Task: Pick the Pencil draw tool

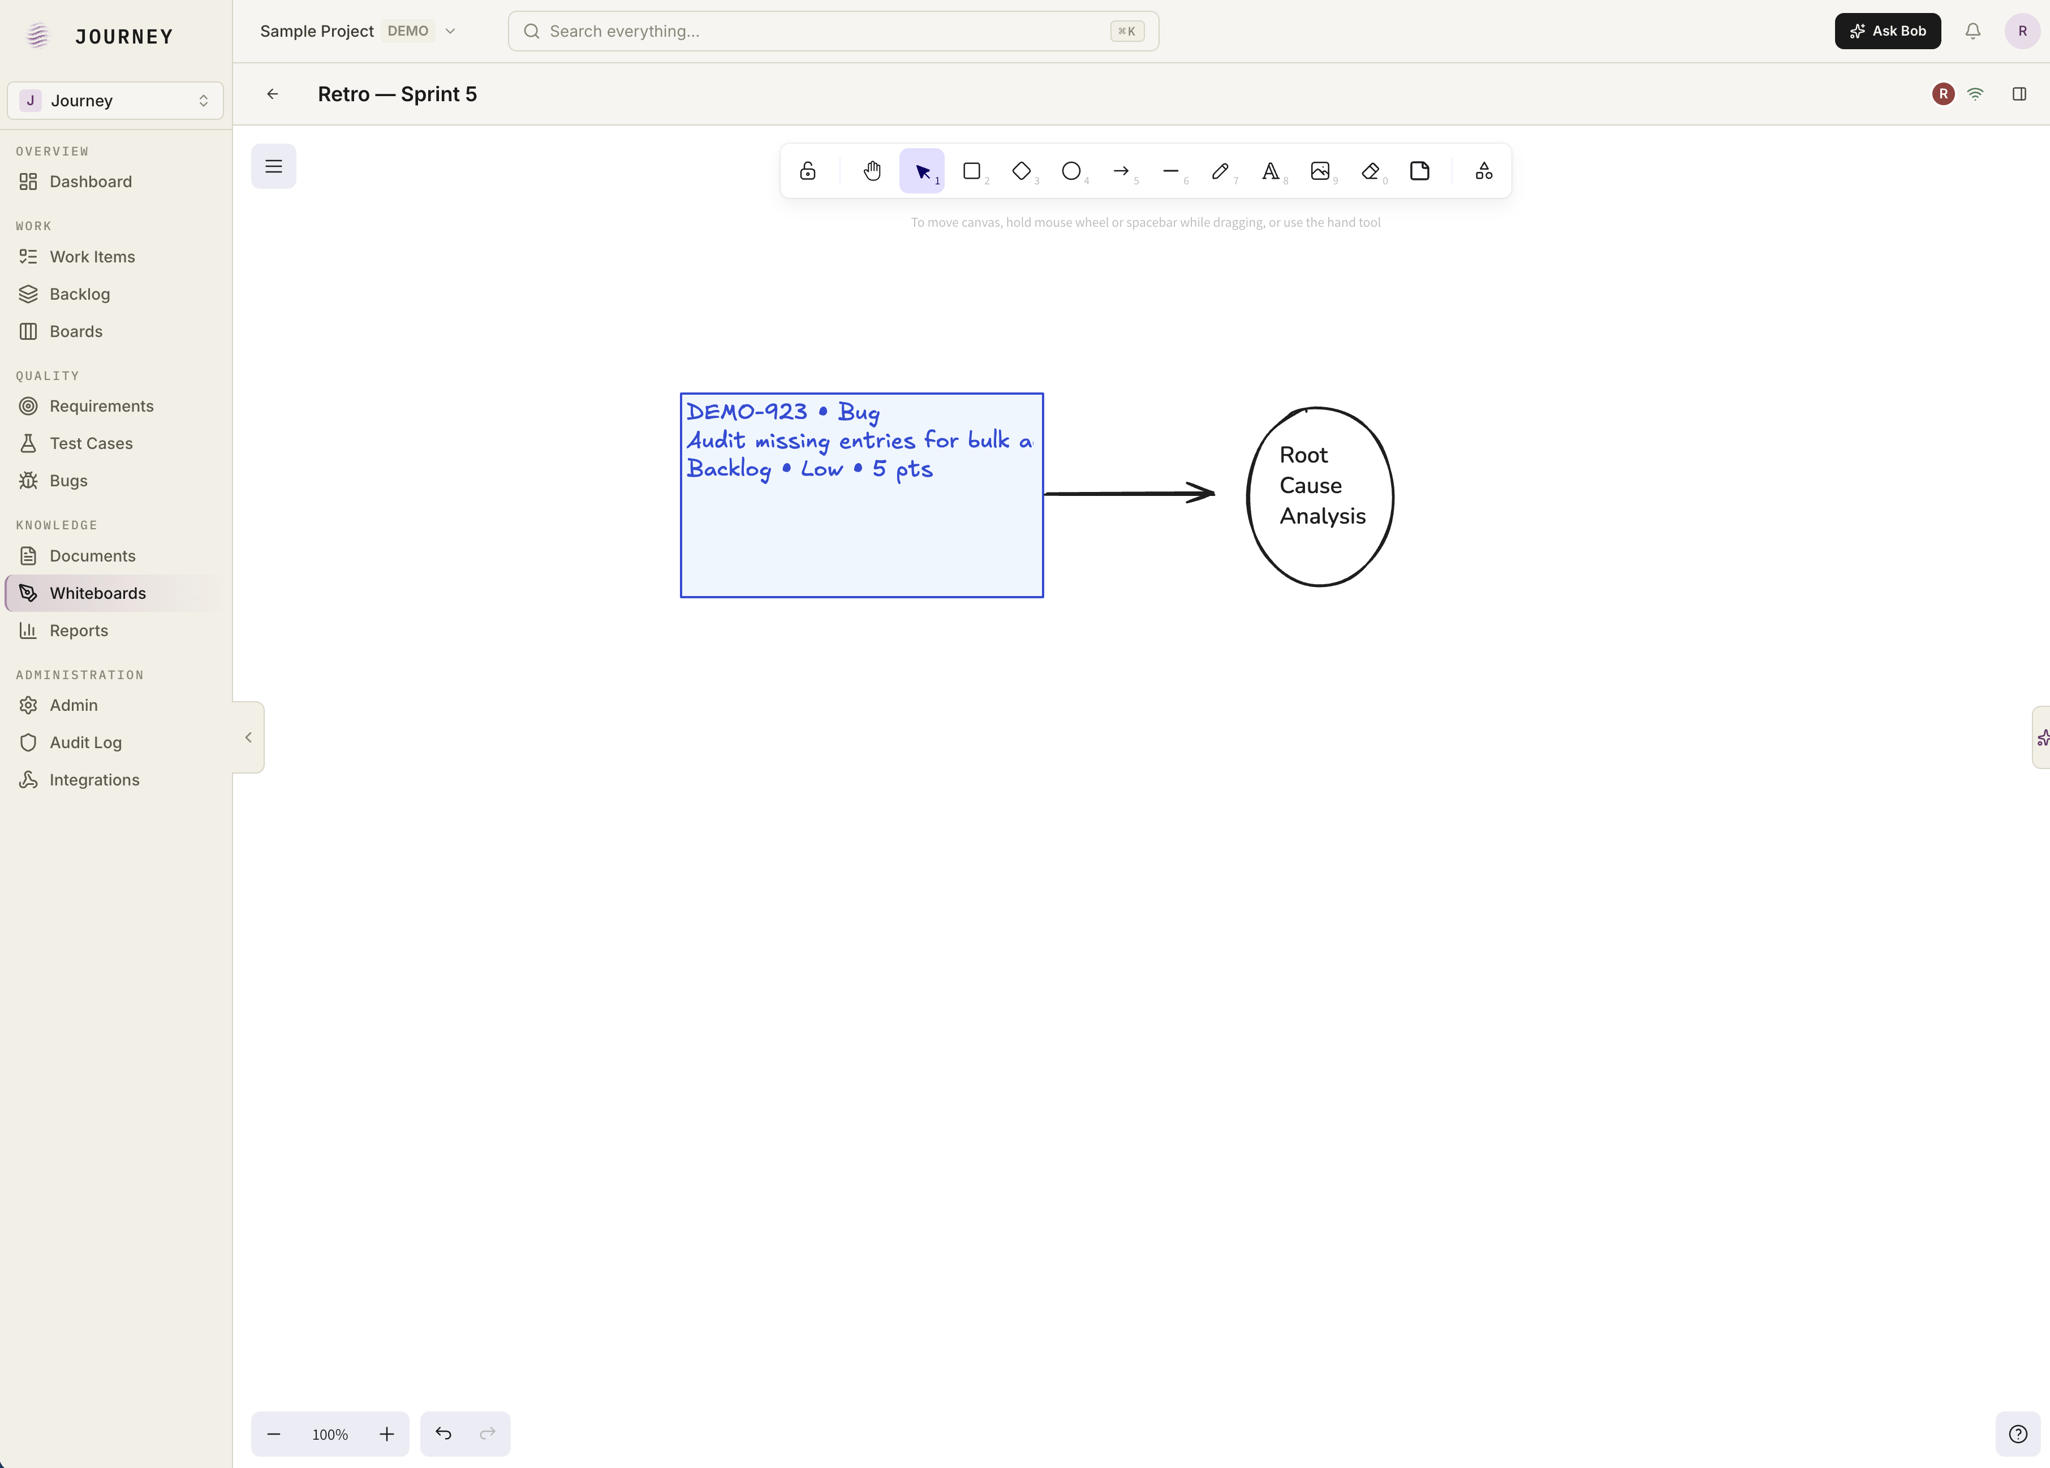Action: [1220, 171]
